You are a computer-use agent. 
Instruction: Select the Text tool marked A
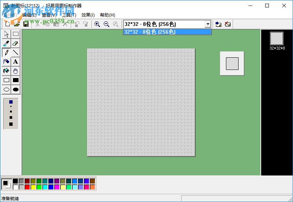click(x=16, y=62)
